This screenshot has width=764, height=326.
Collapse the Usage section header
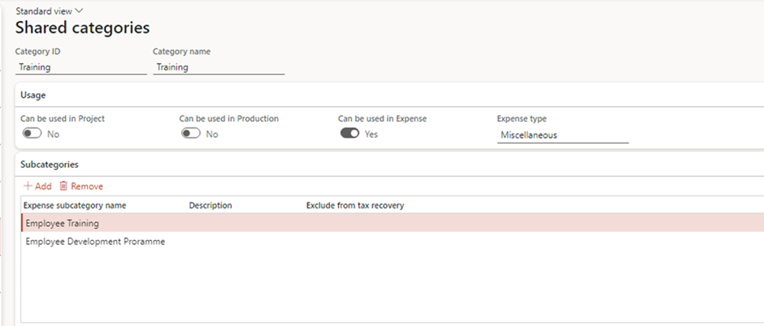point(33,95)
